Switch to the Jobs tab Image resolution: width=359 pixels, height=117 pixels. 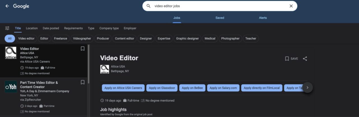[177, 18]
